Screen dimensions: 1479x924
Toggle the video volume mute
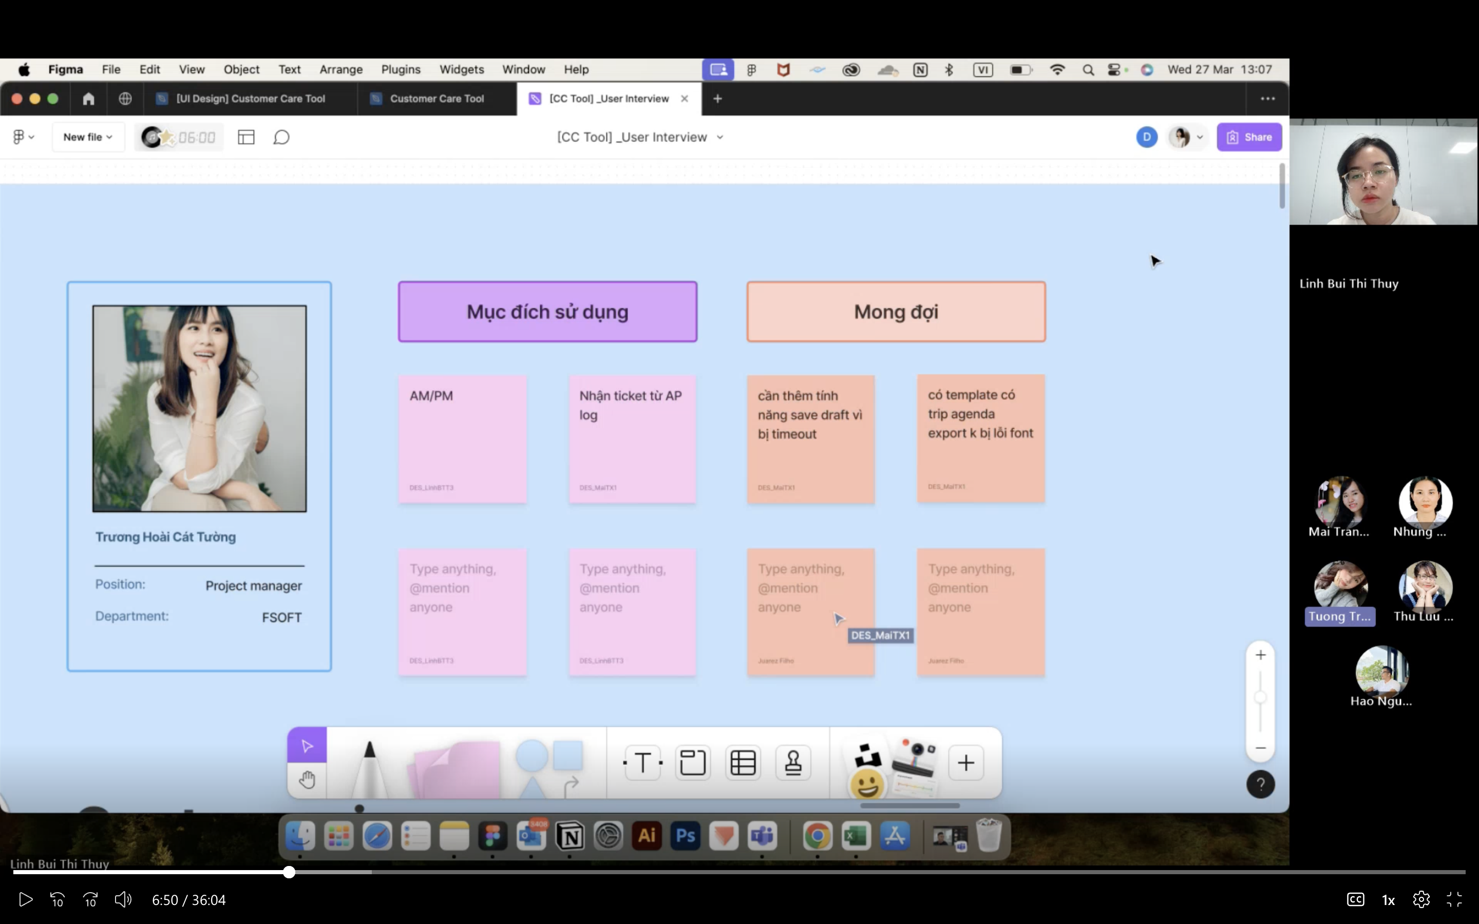tap(123, 899)
